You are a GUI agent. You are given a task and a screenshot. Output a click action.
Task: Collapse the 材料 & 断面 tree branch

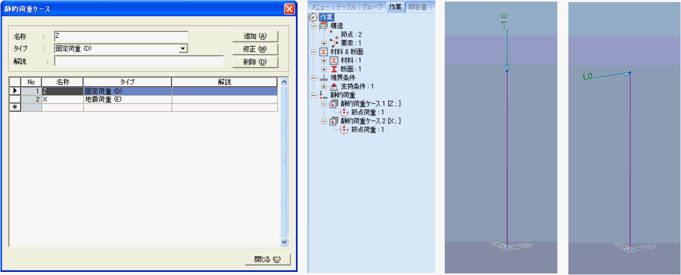(x=313, y=52)
